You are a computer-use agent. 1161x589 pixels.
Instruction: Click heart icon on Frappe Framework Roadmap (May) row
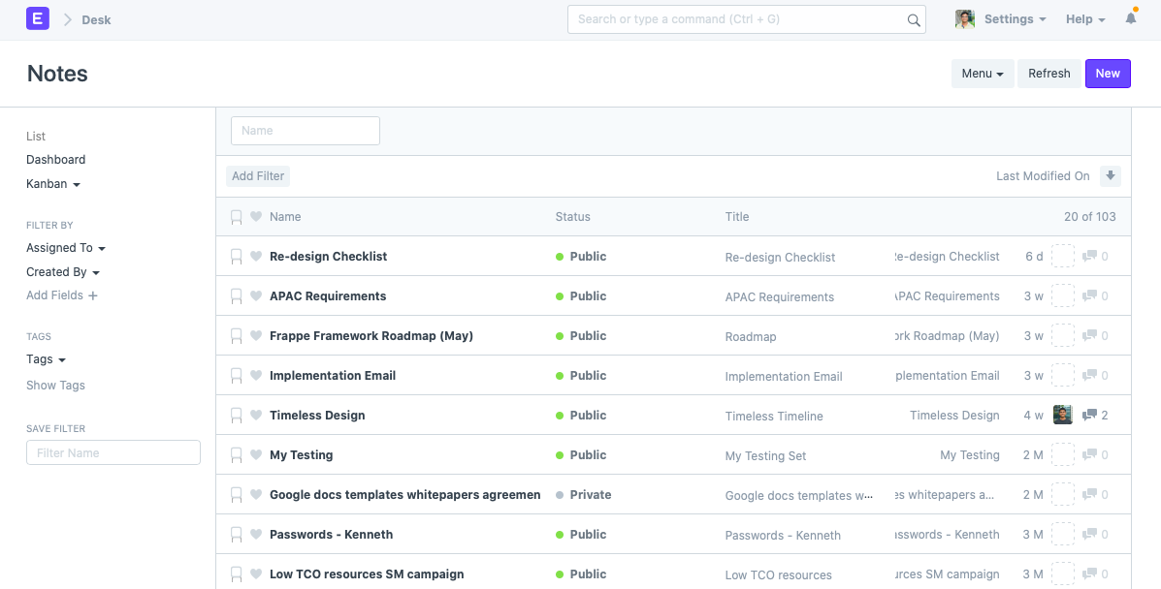coord(256,336)
